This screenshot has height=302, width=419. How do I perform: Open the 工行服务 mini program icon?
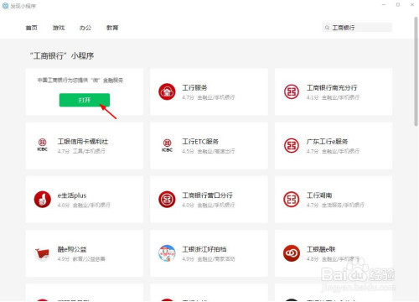point(167,91)
